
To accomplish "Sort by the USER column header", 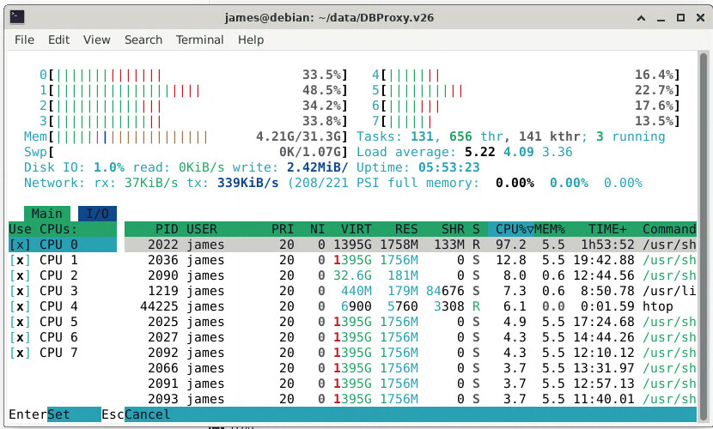I will [201, 229].
